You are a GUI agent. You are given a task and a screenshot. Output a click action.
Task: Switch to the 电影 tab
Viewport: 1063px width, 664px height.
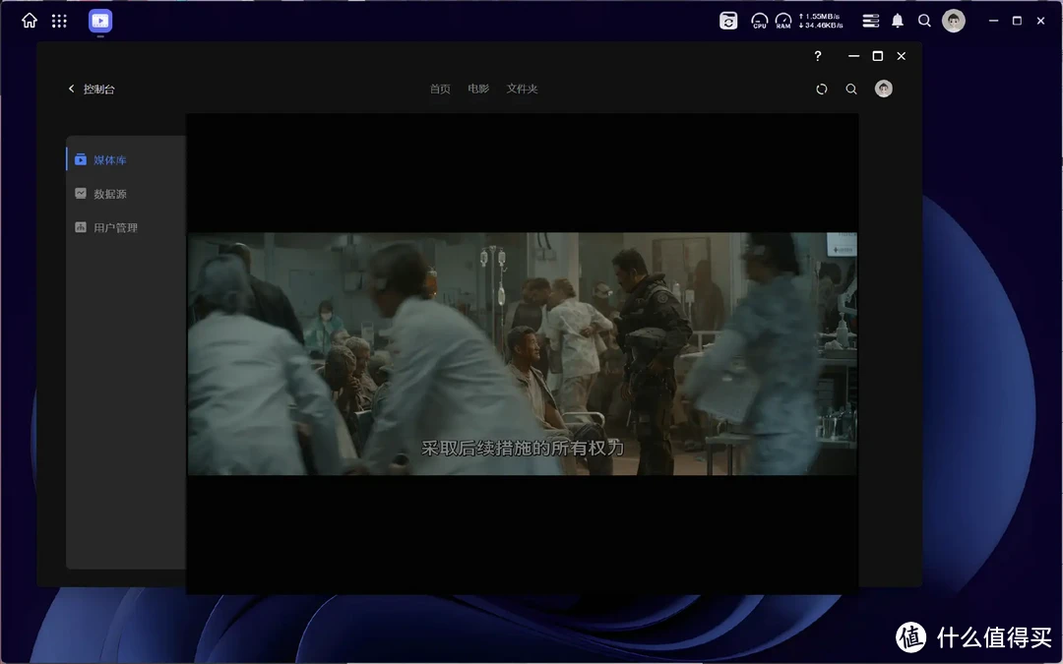point(478,90)
